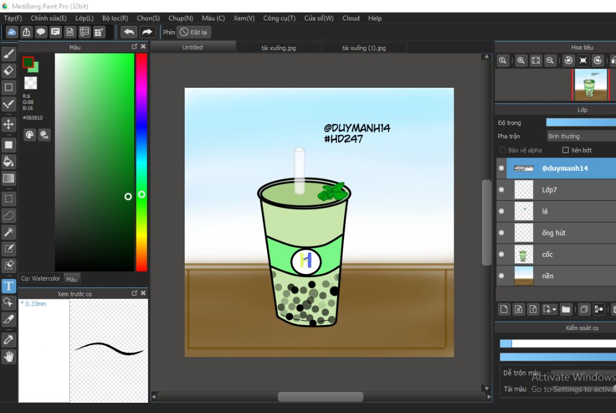
Task: Click the canvas horizontal scrollbar
Action: click(321, 397)
